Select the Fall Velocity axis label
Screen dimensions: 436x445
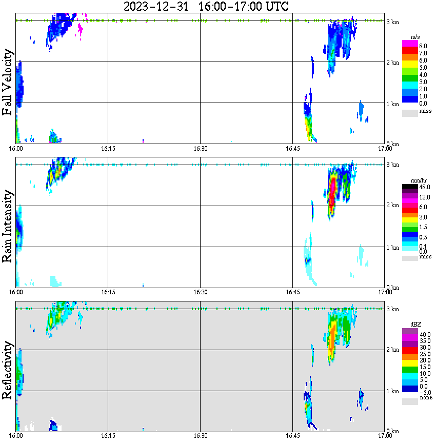click(x=7, y=82)
